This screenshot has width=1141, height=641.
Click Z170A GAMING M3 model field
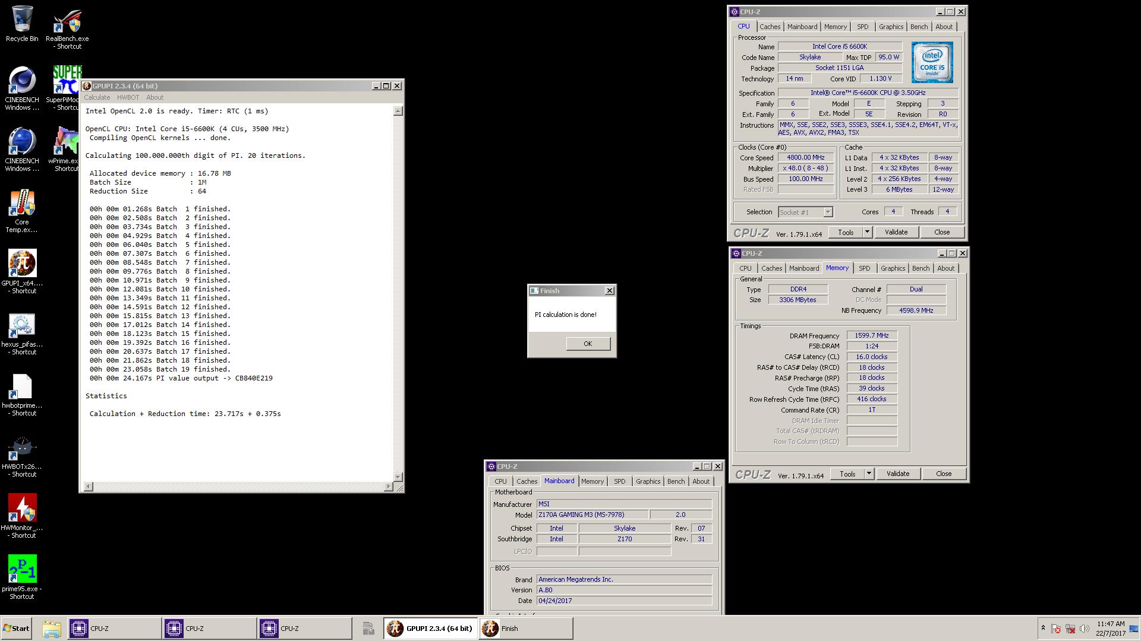point(592,515)
